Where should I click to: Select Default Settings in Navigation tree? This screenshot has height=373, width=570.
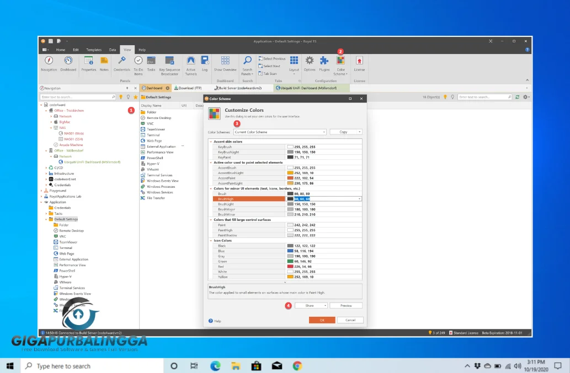[x=66, y=219]
